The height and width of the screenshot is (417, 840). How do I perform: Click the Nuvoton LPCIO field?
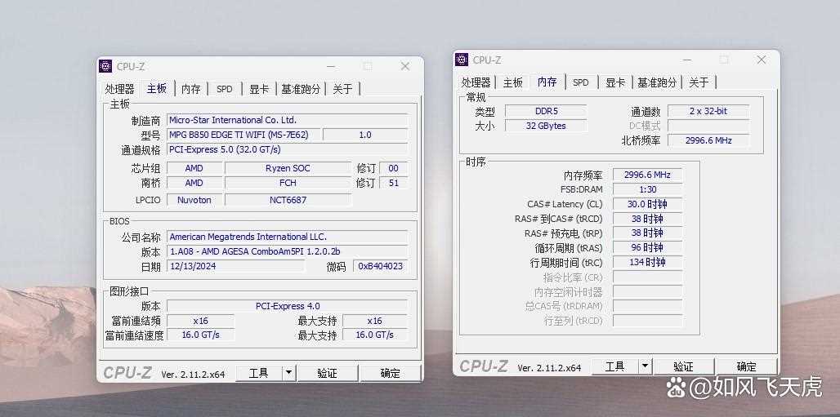(x=194, y=200)
